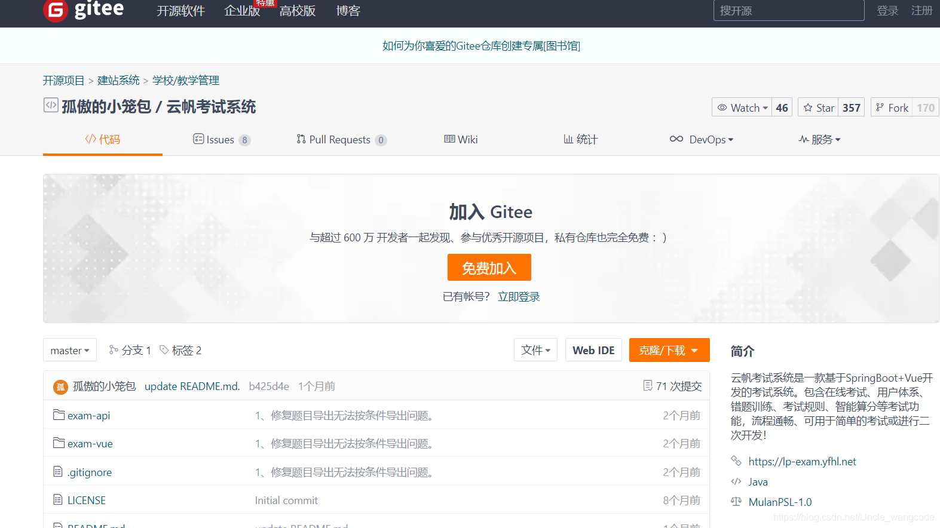Click the 统计 chart icon

[x=568, y=139]
